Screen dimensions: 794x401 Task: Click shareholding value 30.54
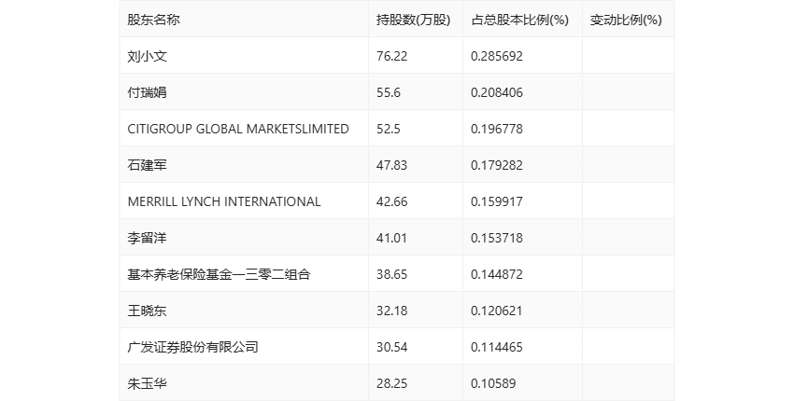392,348
